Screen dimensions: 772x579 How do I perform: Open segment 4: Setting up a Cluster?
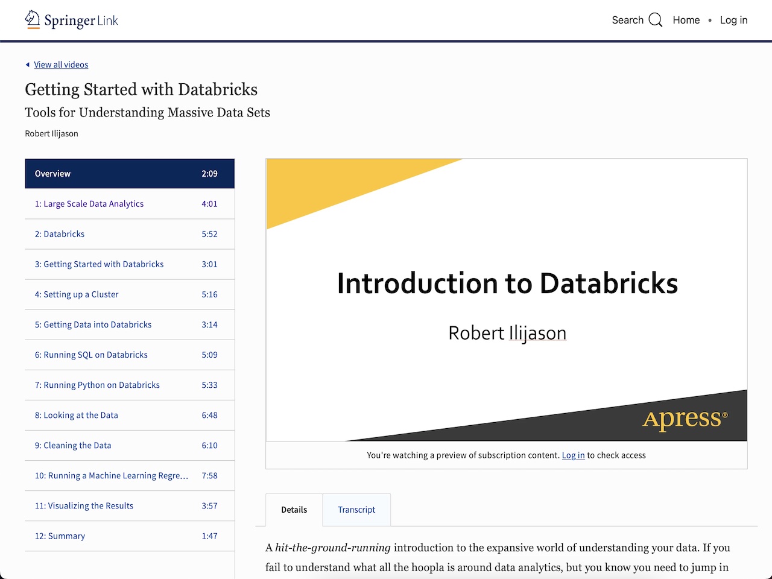[x=130, y=294]
